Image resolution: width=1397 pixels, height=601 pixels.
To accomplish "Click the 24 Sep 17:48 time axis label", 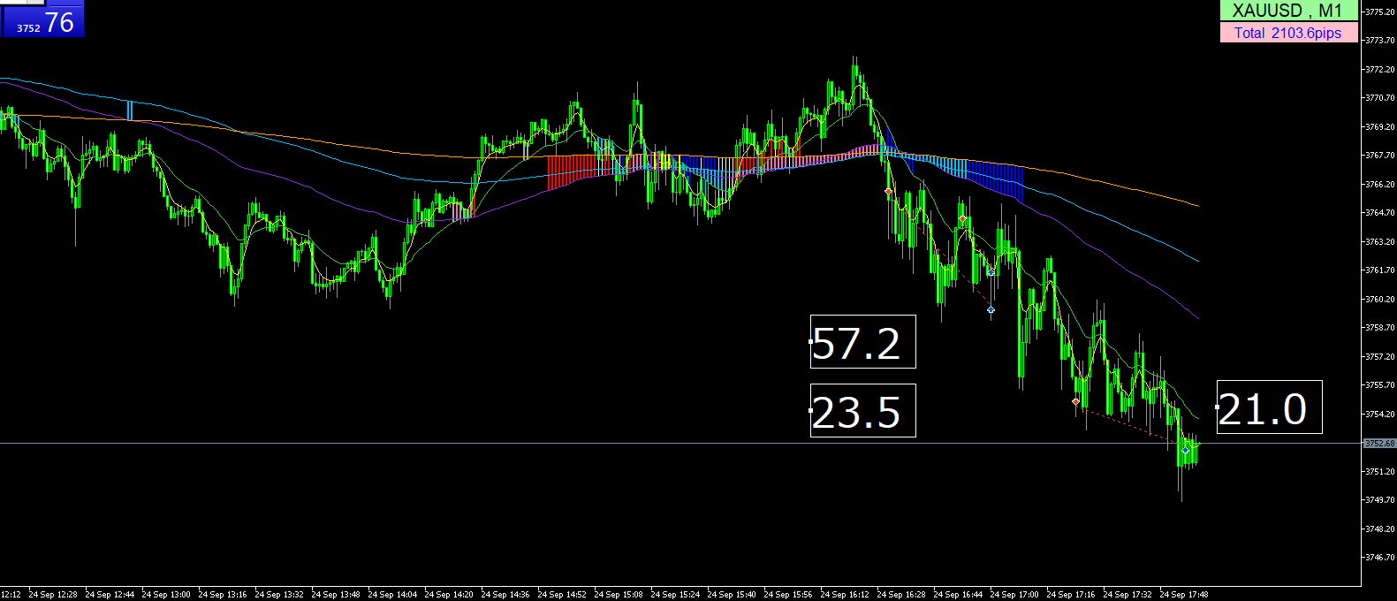I will (x=1184, y=595).
